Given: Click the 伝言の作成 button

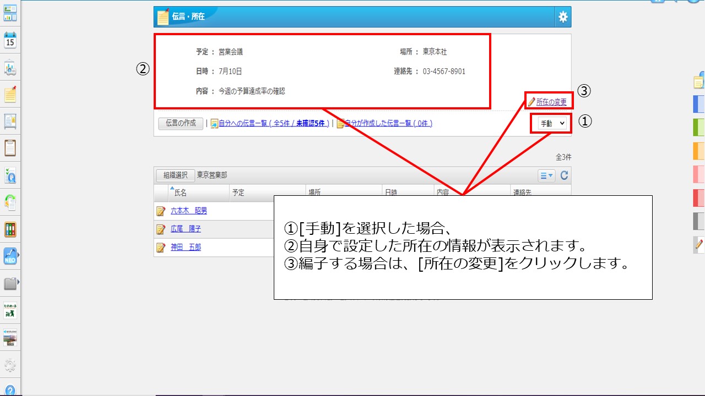Looking at the screenshot, I should [x=181, y=123].
